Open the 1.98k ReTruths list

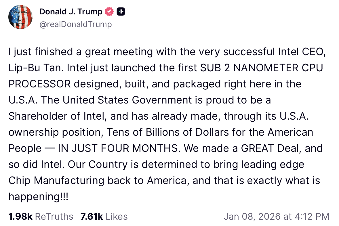41,216
